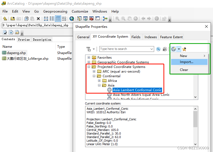Expand the Favorites folder node
Screen dimensions: 213x152
point(89,58)
